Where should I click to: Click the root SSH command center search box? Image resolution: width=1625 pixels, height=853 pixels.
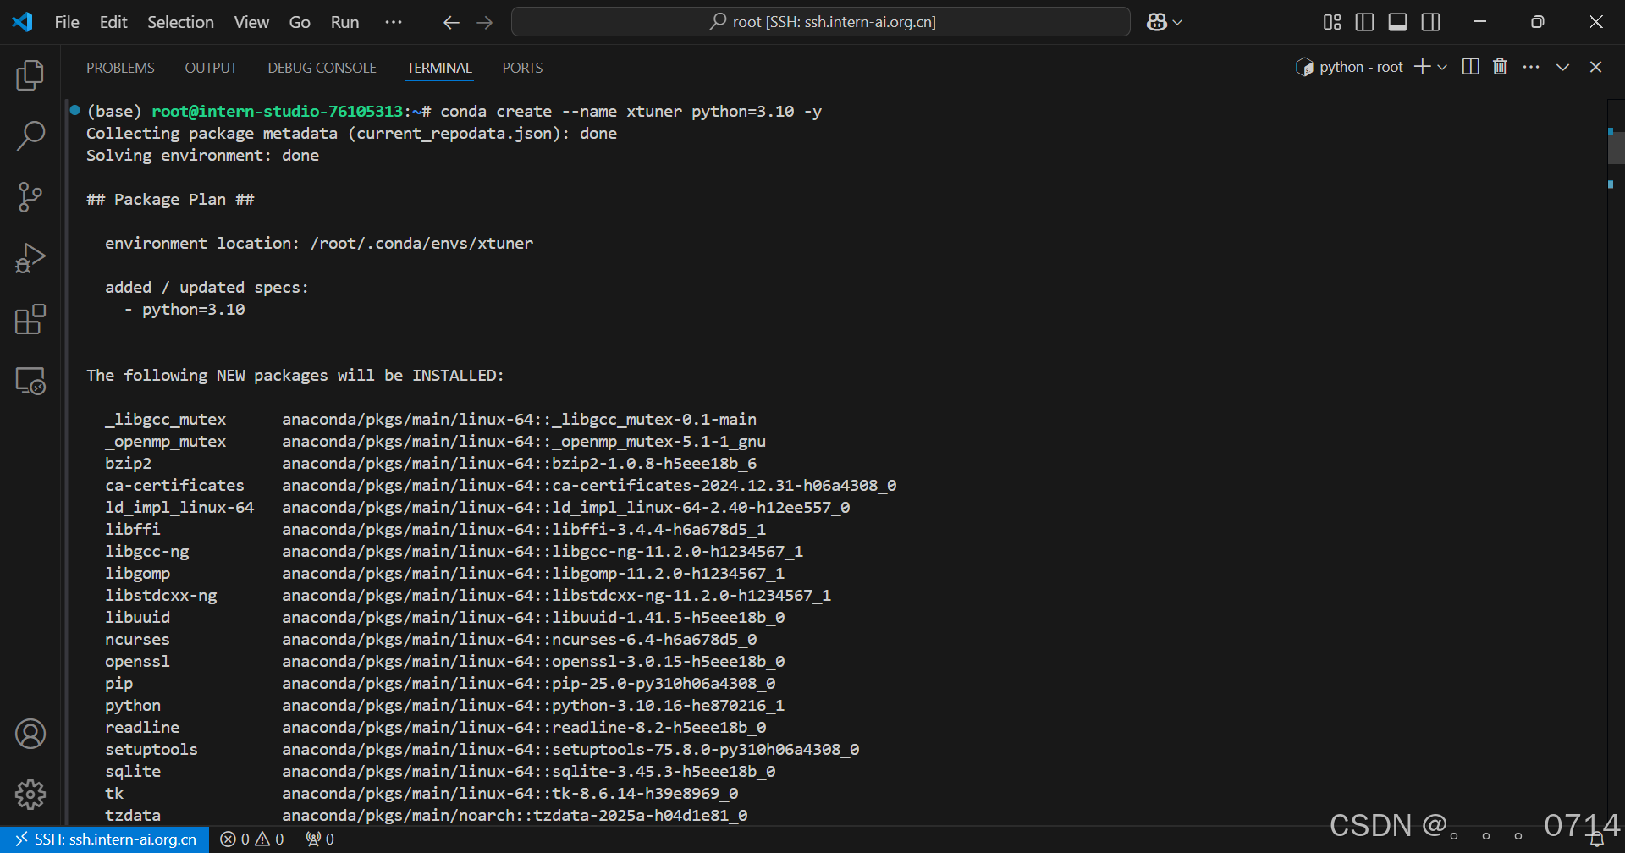coord(820,22)
